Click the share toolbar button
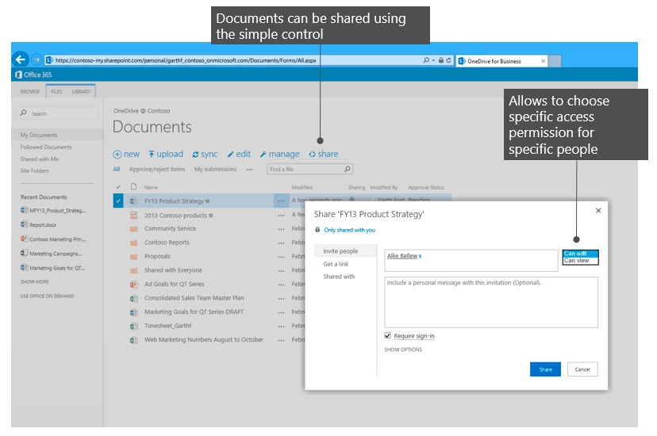Image resolution: width=657 pixels, height=436 pixels. click(x=324, y=154)
